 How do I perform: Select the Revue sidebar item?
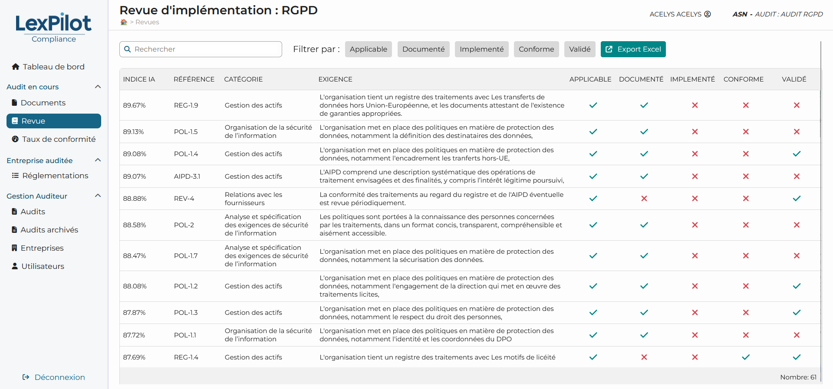[54, 121]
